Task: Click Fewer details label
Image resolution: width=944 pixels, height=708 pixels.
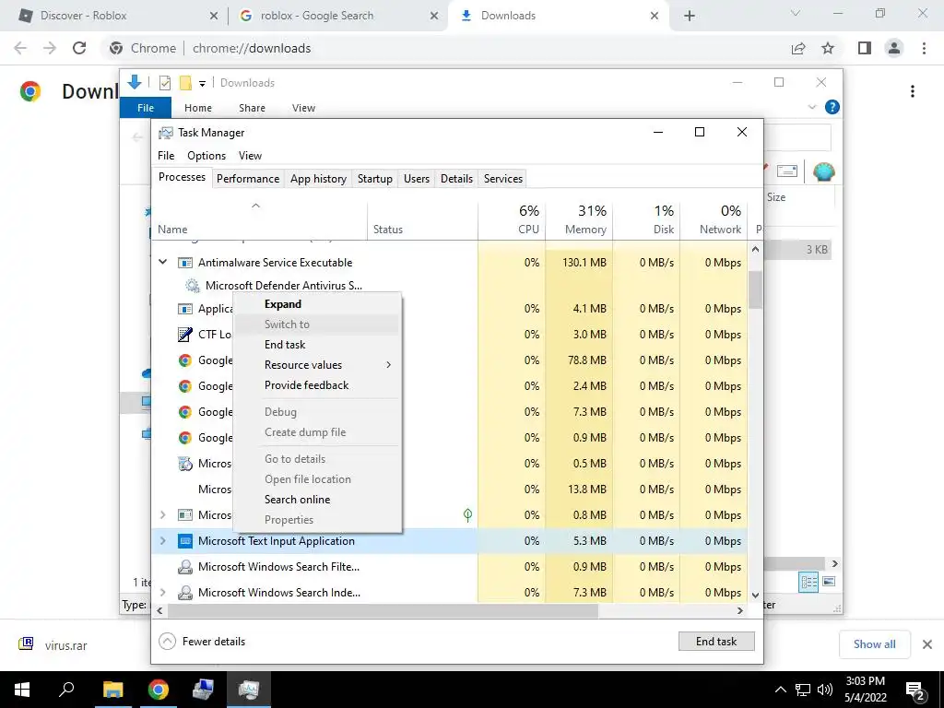Action: 214,642
